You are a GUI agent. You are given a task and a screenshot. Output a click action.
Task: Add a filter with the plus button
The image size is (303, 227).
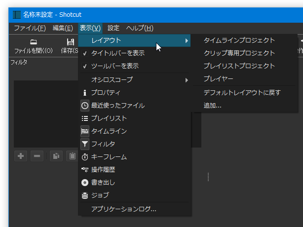21,156
